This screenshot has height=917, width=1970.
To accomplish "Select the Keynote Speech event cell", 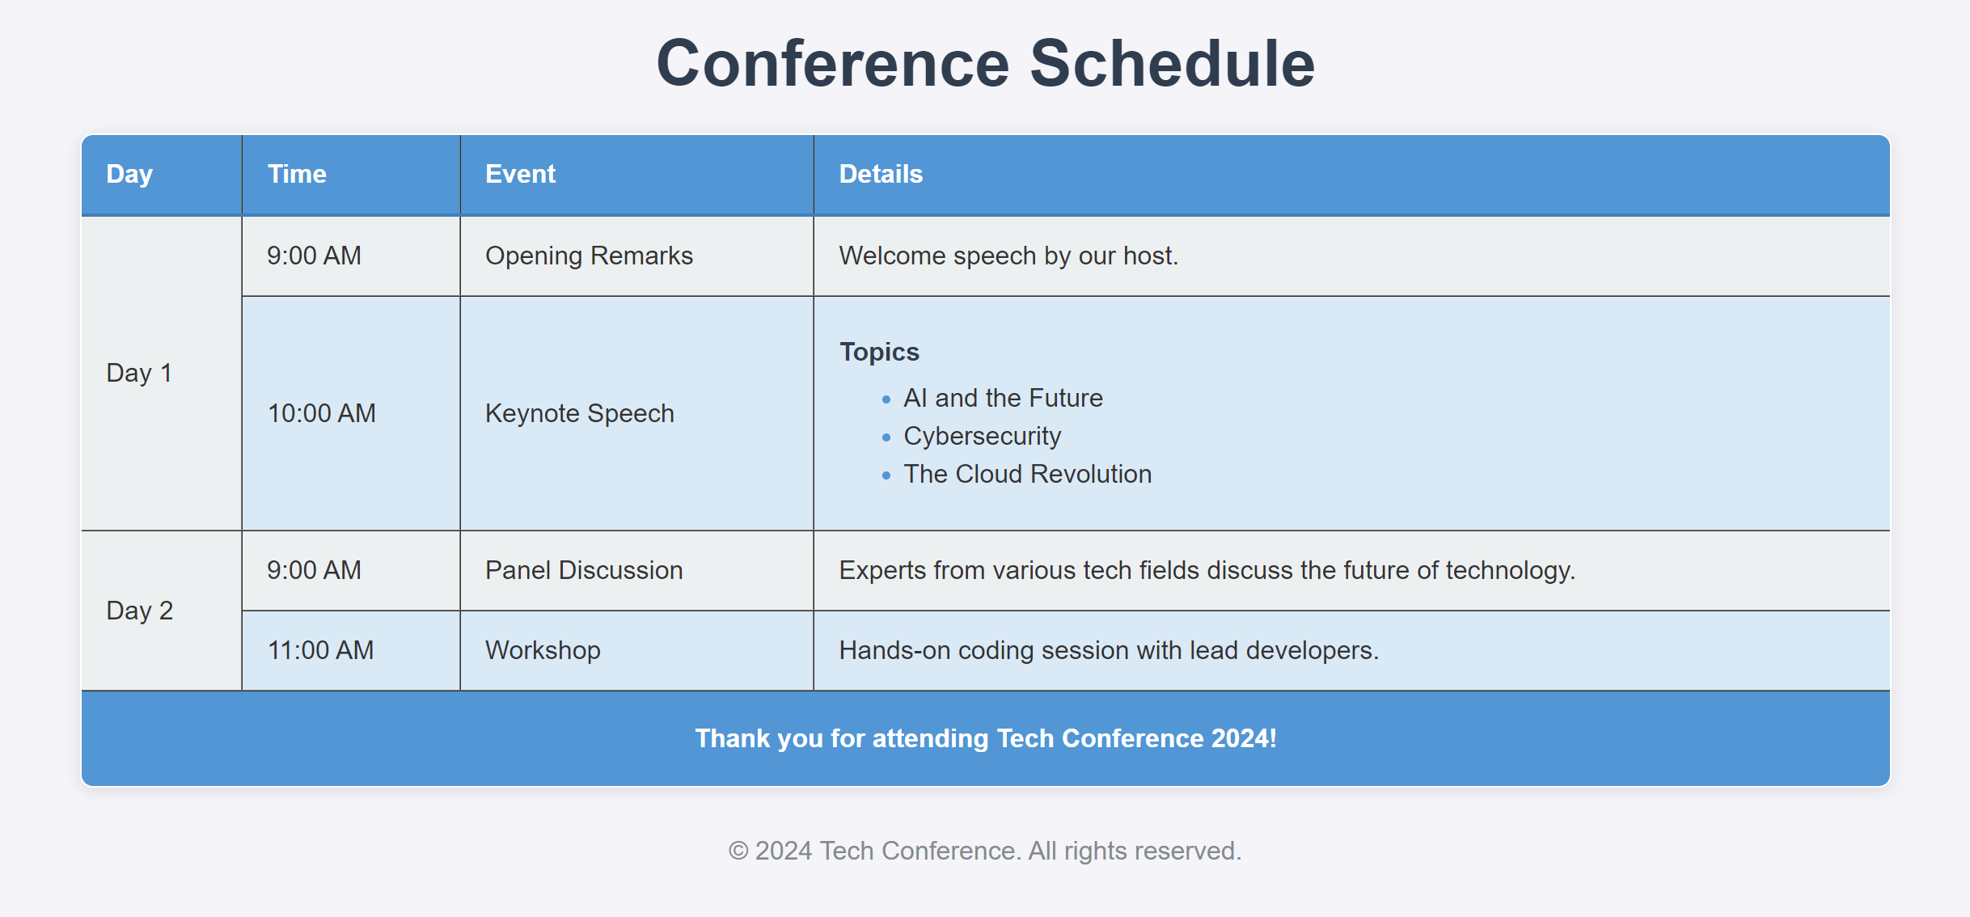I will 636,413.
